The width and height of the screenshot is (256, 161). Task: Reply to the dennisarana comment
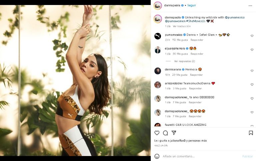pyautogui.click(x=196, y=75)
